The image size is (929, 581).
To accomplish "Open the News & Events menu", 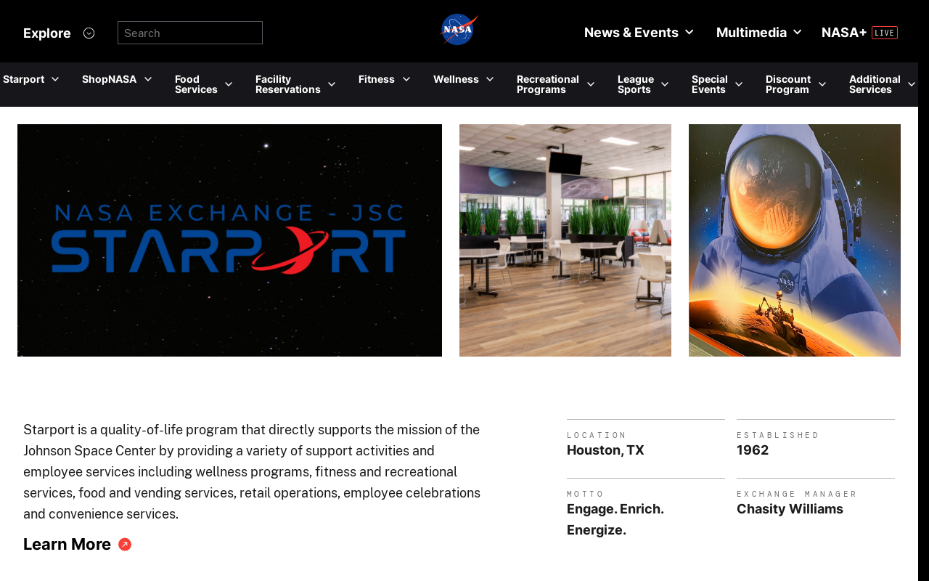I will click(x=631, y=32).
